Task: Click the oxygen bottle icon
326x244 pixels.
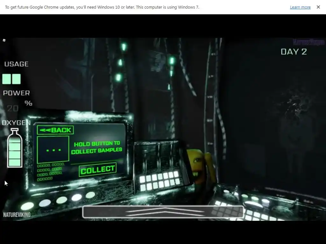Action: (x=15, y=147)
